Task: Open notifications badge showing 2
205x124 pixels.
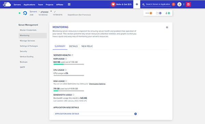Action: (x=174, y=4)
